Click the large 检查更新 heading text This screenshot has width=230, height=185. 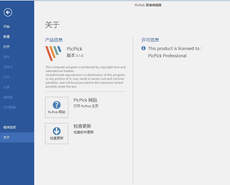point(82,126)
